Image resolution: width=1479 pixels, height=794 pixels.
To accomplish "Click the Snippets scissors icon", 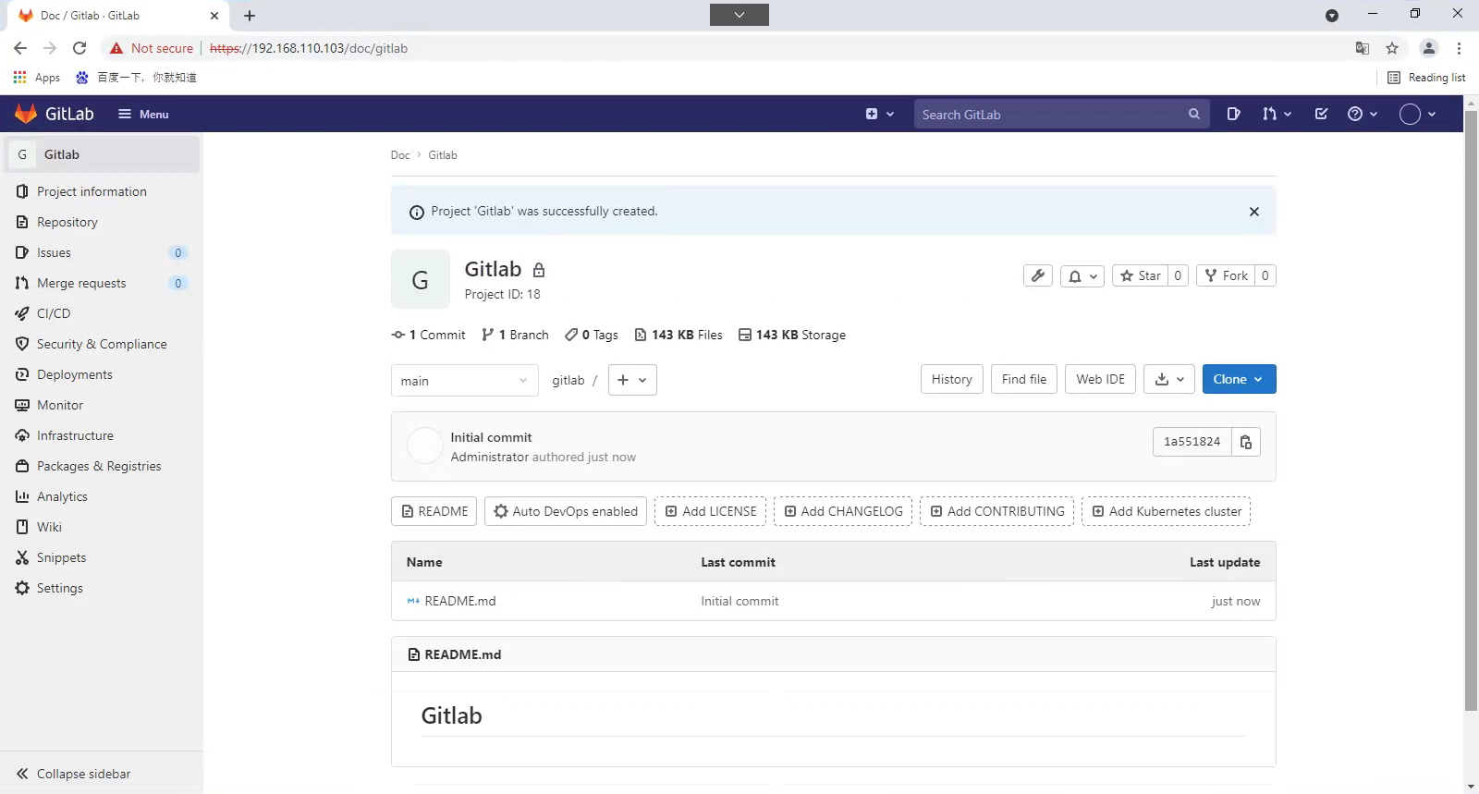I will click(x=22, y=557).
